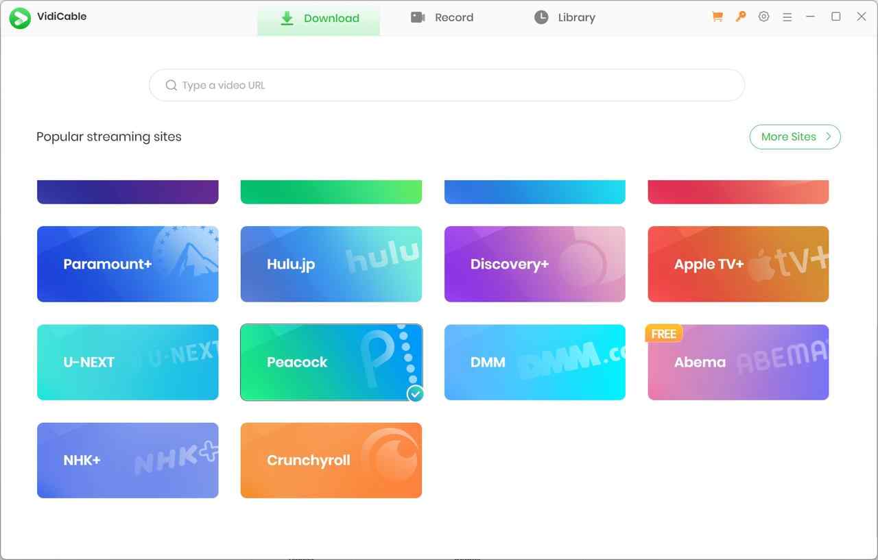Toggle the selected Peacock checkmark
Viewport: 878px width, 560px height.
pyautogui.click(x=415, y=393)
